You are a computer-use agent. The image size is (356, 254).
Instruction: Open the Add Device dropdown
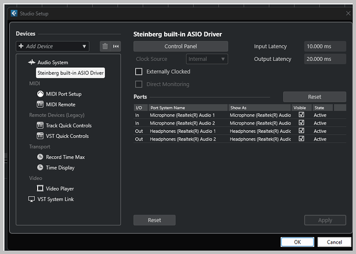tap(53, 46)
